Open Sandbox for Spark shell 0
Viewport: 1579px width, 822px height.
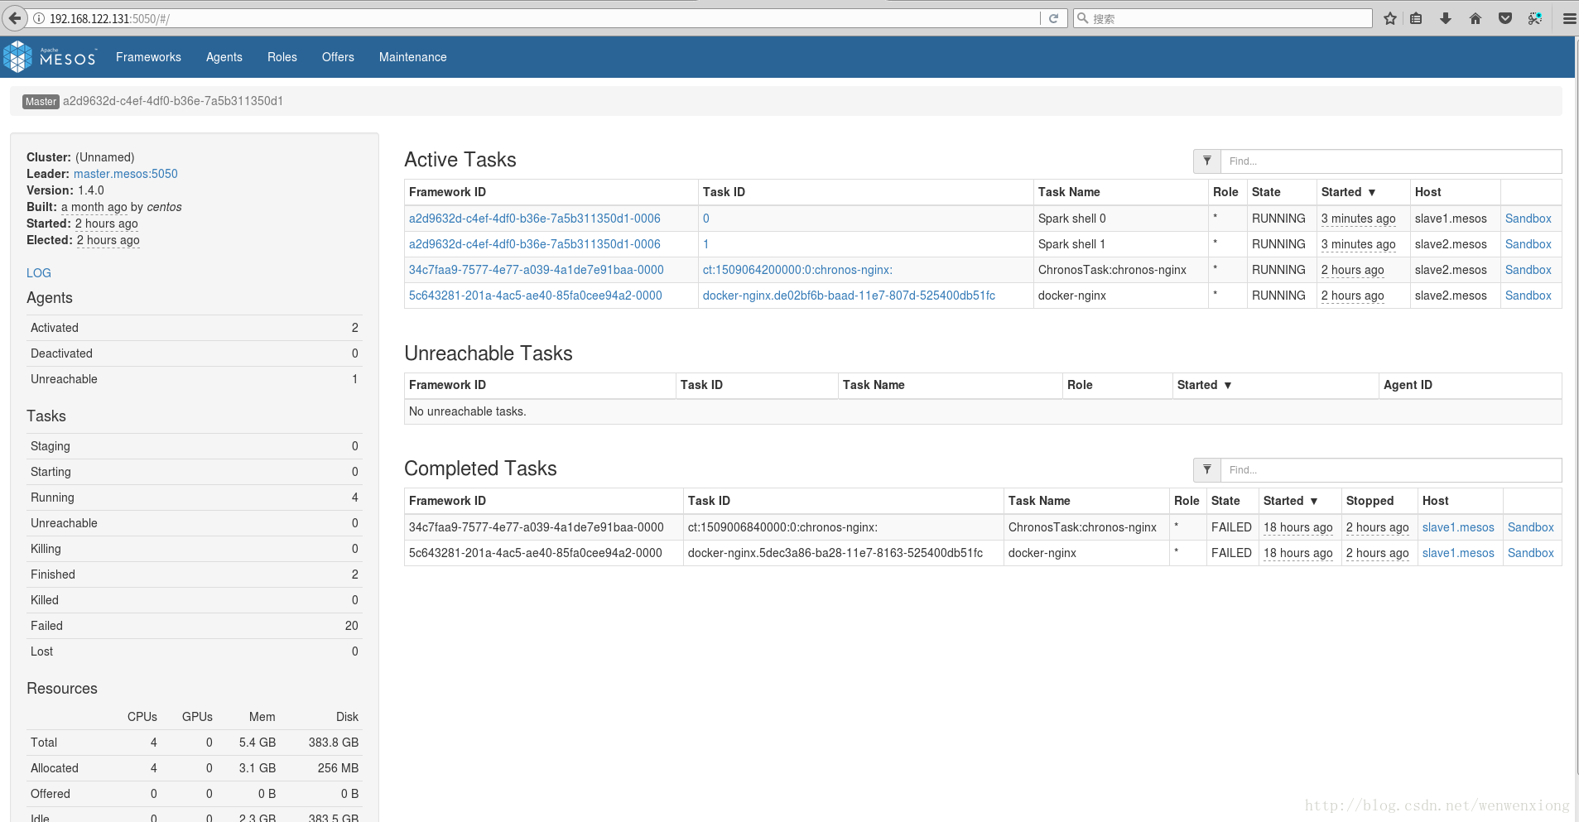(x=1528, y=219)
